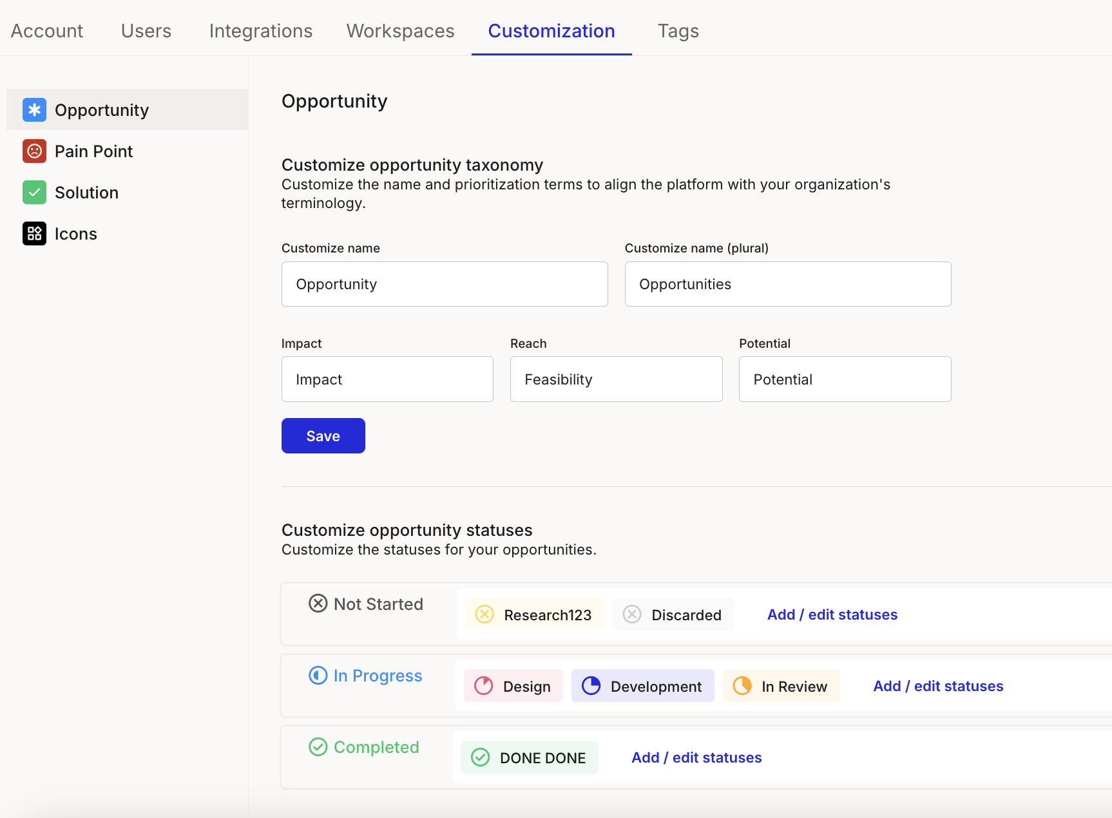Click Add / edit statuses for Not Started
This screenshot has height=818, width=1112.
[832, 614]
